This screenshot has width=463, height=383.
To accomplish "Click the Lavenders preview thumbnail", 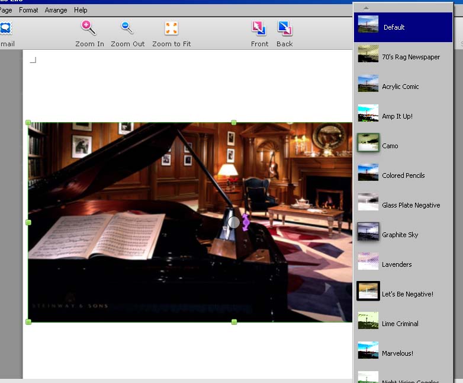I will click(368, 261).
